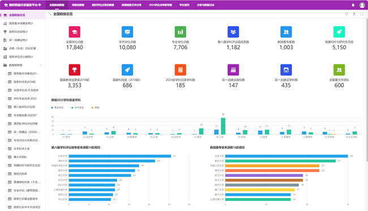Switch to 全国基础数据 top tab
This screenshot has width=368, height=211.
tap(57, 5)
